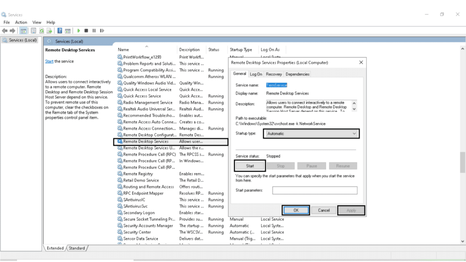Sort the list by the Name column header
This screenshot has width=466, height=262.
click(123, 50)
